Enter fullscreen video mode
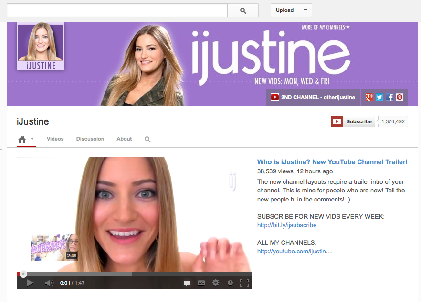 [x=244, y=283]
